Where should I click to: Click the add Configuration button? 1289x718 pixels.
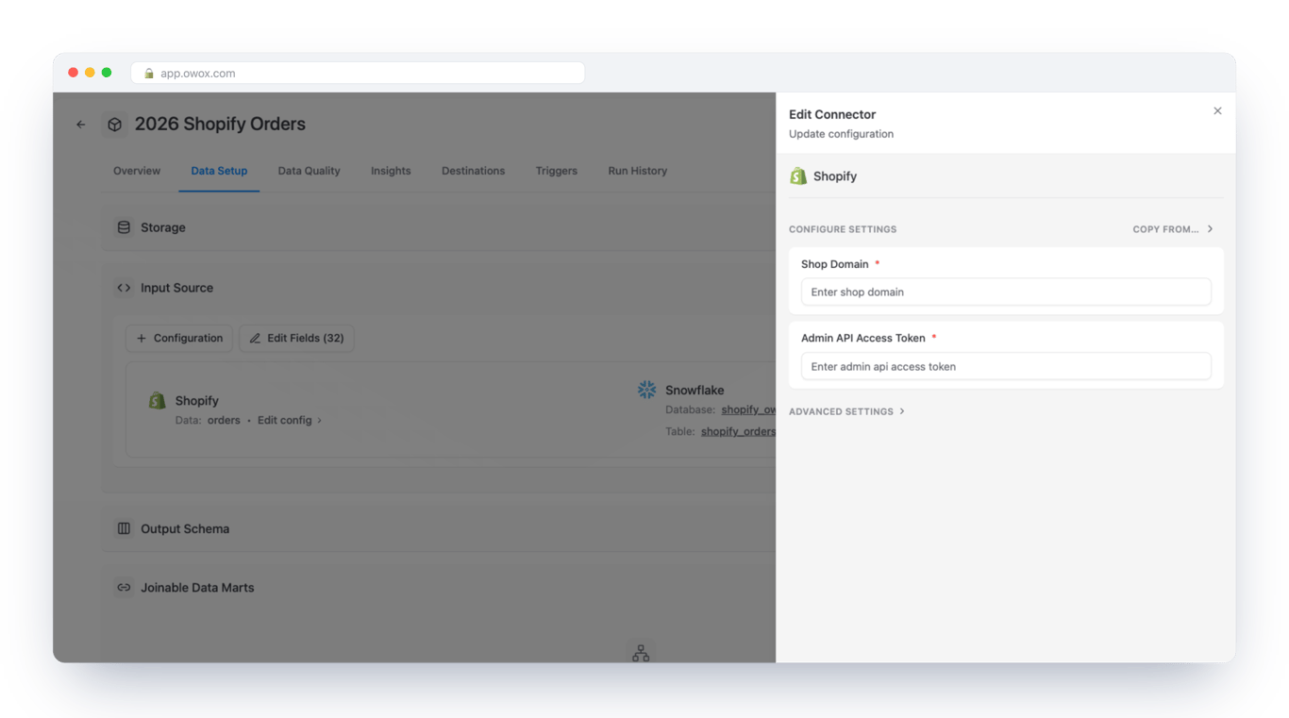(179, 338)
